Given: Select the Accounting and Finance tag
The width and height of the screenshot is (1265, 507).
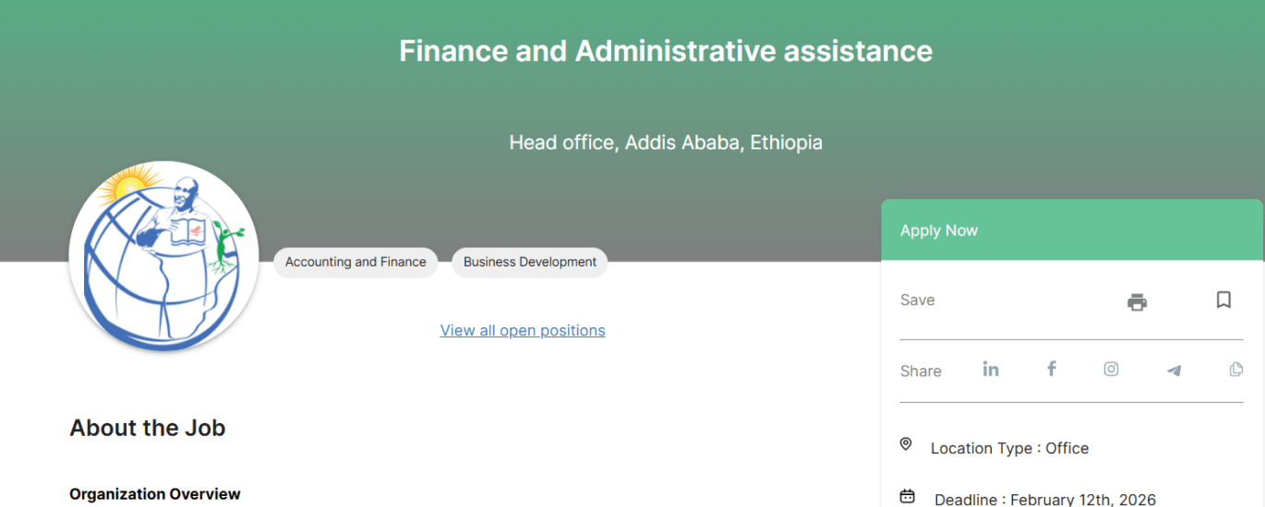Looking at the screenshot, I should click(x=355, y=262).
